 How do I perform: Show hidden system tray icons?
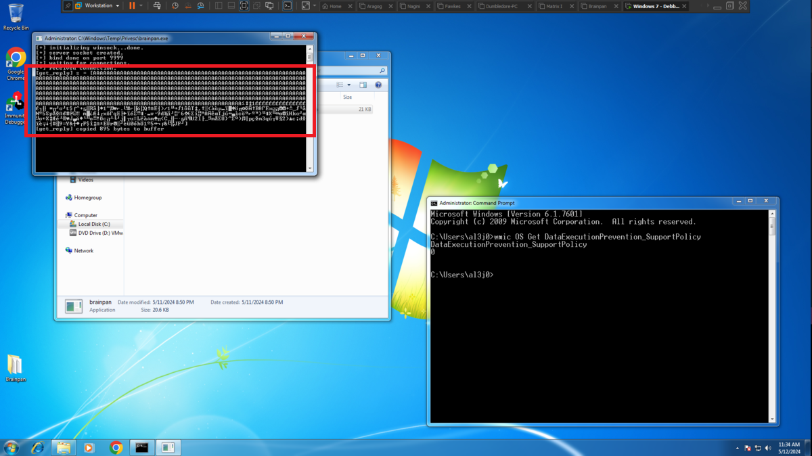click(738, 448)
